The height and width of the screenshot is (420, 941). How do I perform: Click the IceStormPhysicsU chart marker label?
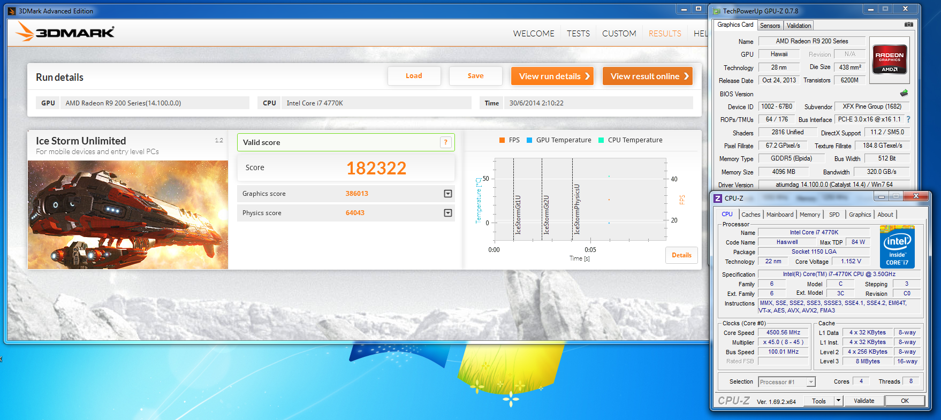coord(577,209)
